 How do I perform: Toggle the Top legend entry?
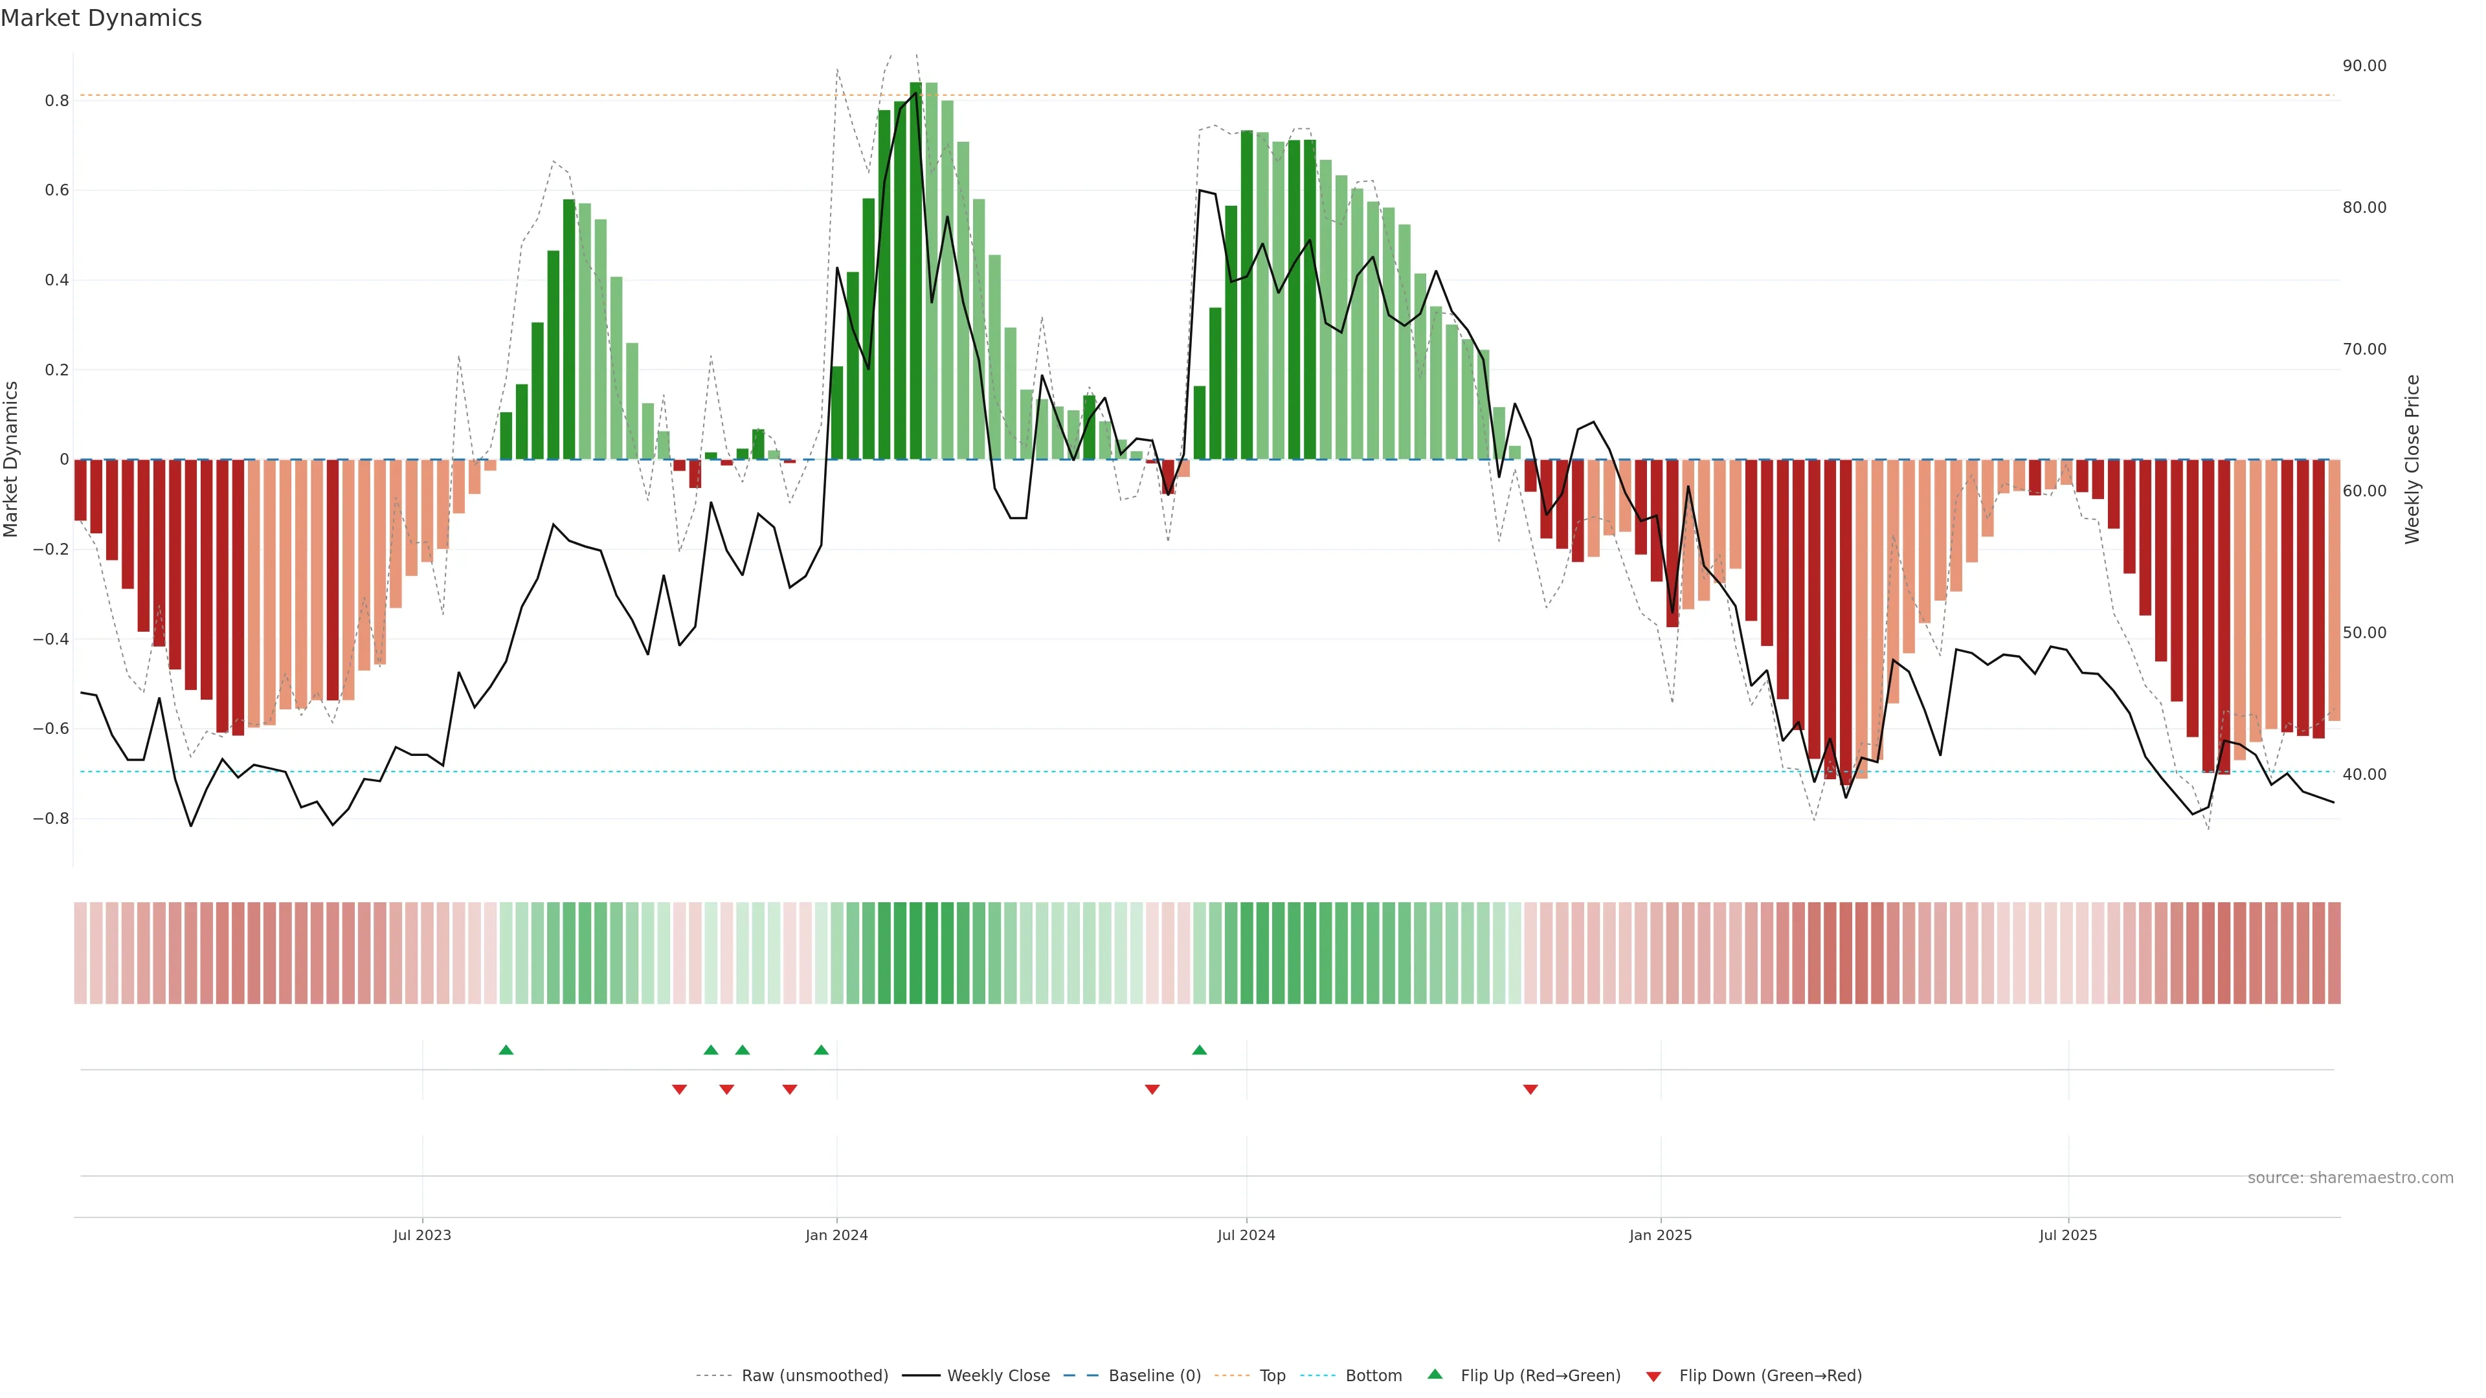click(1272, 1376)
